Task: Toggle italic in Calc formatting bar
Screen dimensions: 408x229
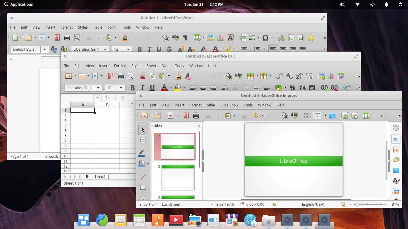Action: click(x=142, y=88)
